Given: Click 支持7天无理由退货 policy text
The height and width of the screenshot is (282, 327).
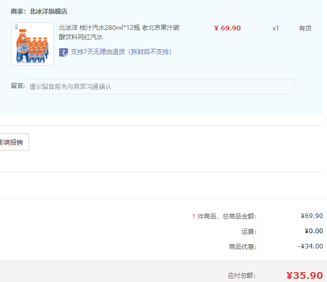Looking at the screenshot, I should click(121, 52).
